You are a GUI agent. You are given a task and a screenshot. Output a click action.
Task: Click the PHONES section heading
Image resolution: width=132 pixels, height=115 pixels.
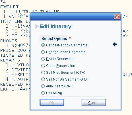(9, 41)
